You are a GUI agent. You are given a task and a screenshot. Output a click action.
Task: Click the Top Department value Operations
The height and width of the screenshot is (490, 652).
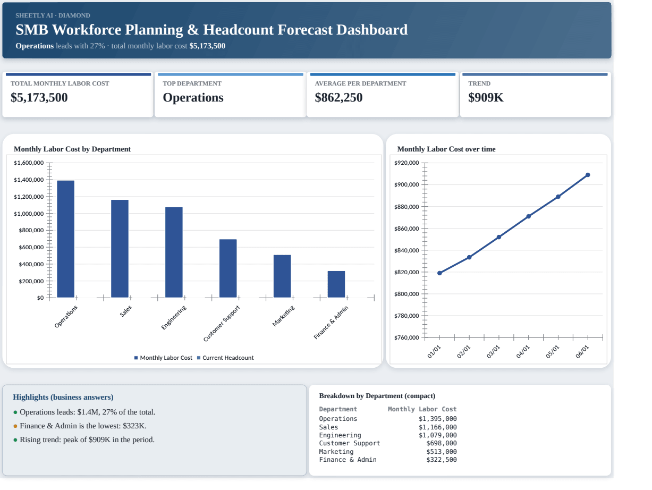[193, 97]
